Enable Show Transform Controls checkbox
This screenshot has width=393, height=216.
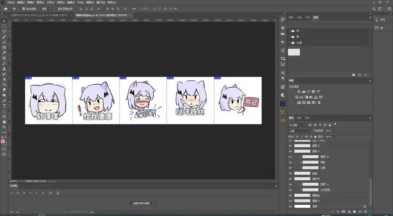56,9
